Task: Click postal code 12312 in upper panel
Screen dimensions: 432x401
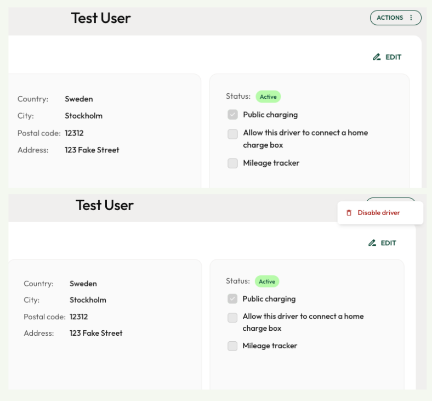Action: 74,133
